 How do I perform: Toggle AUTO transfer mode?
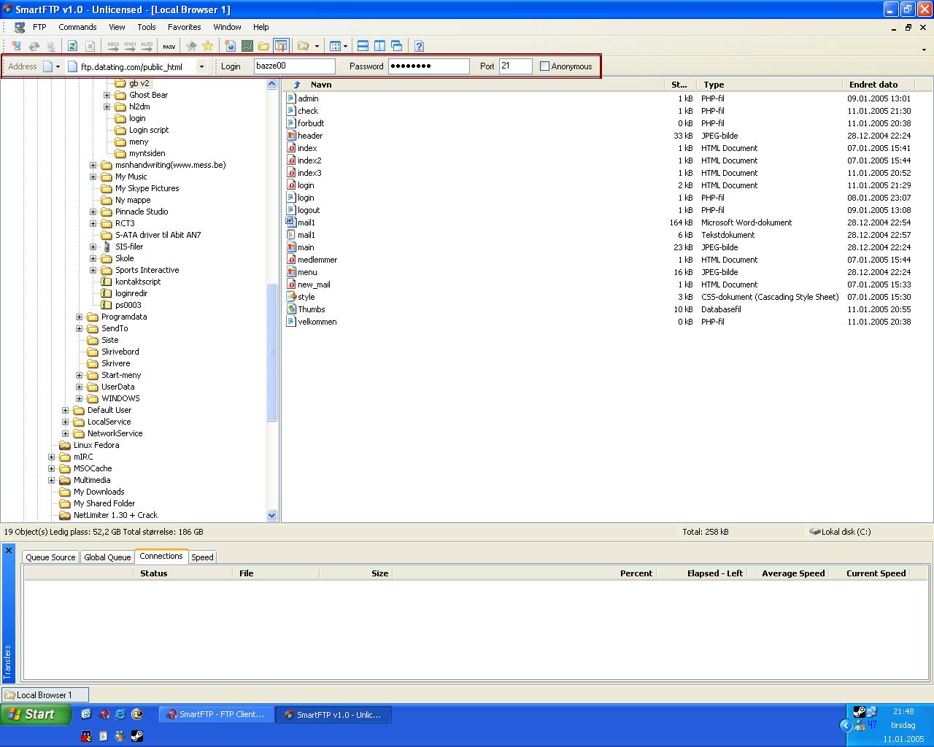coord(147,46)
